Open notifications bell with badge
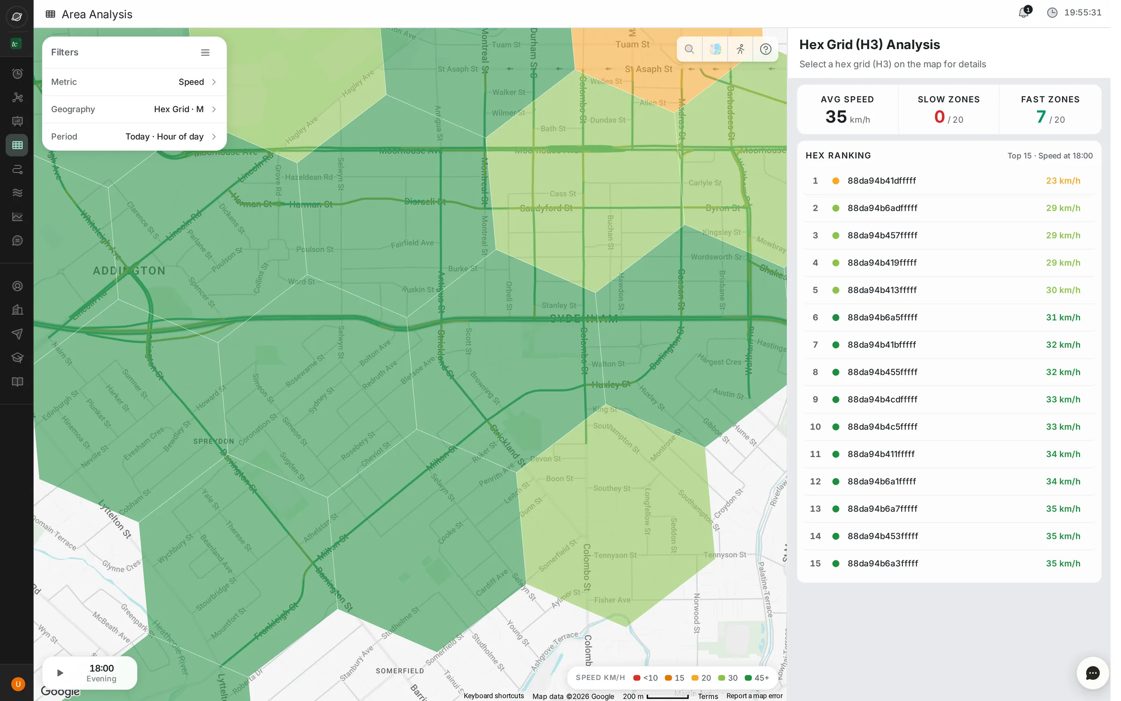 1024,12
